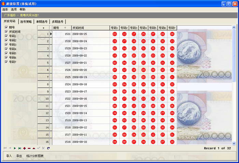This screenshot has width=239, height=163.
Task: Click the sort arrow in 期号 header
Action: point(65,28)
